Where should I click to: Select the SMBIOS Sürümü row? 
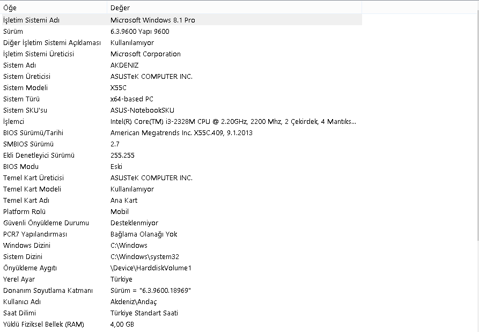[28, 144]
